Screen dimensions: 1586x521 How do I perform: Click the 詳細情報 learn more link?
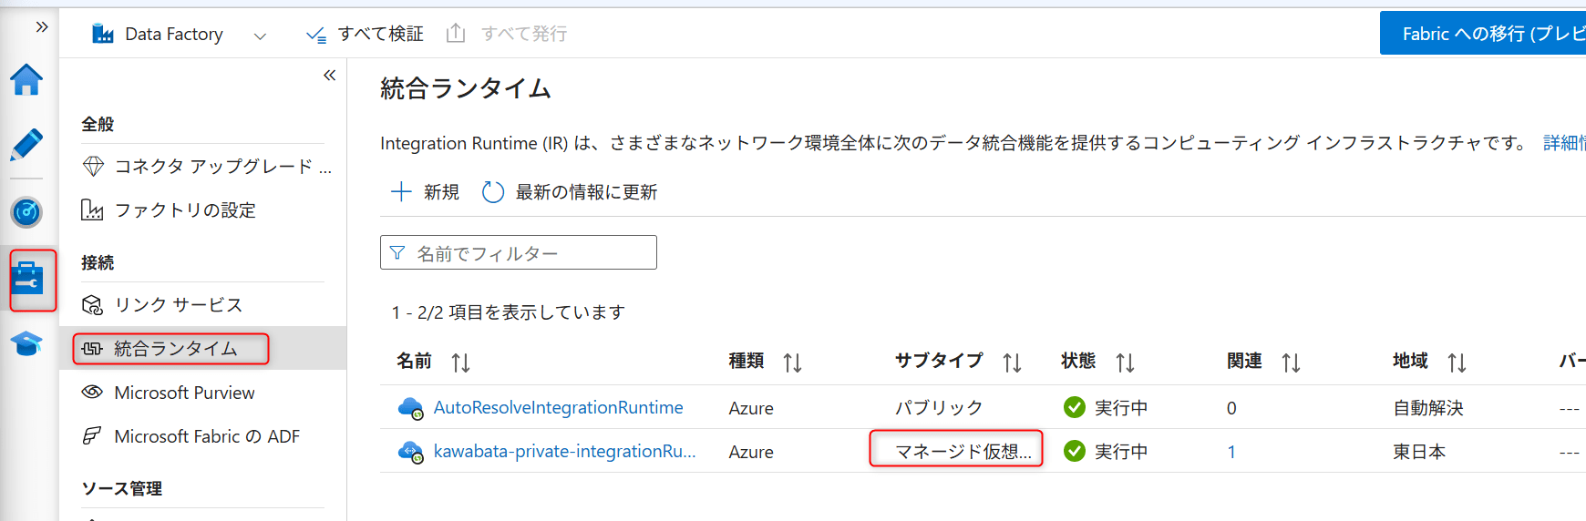click(1564, 143)
